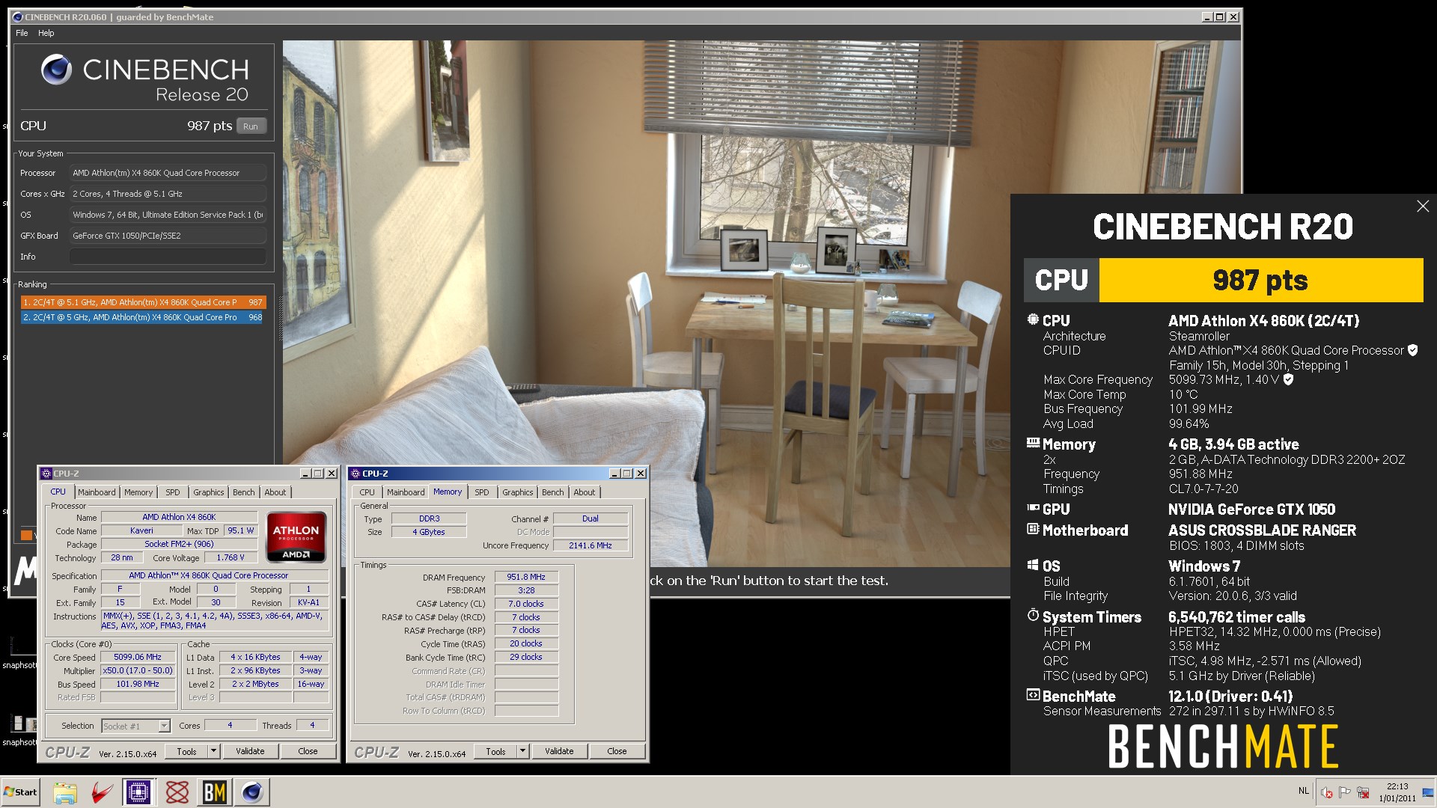Expand Tools dropdown arrow in left CPU-Z
Image resolution: width=1437 pixels, height=808 pixels.
[x=213, y=751]
